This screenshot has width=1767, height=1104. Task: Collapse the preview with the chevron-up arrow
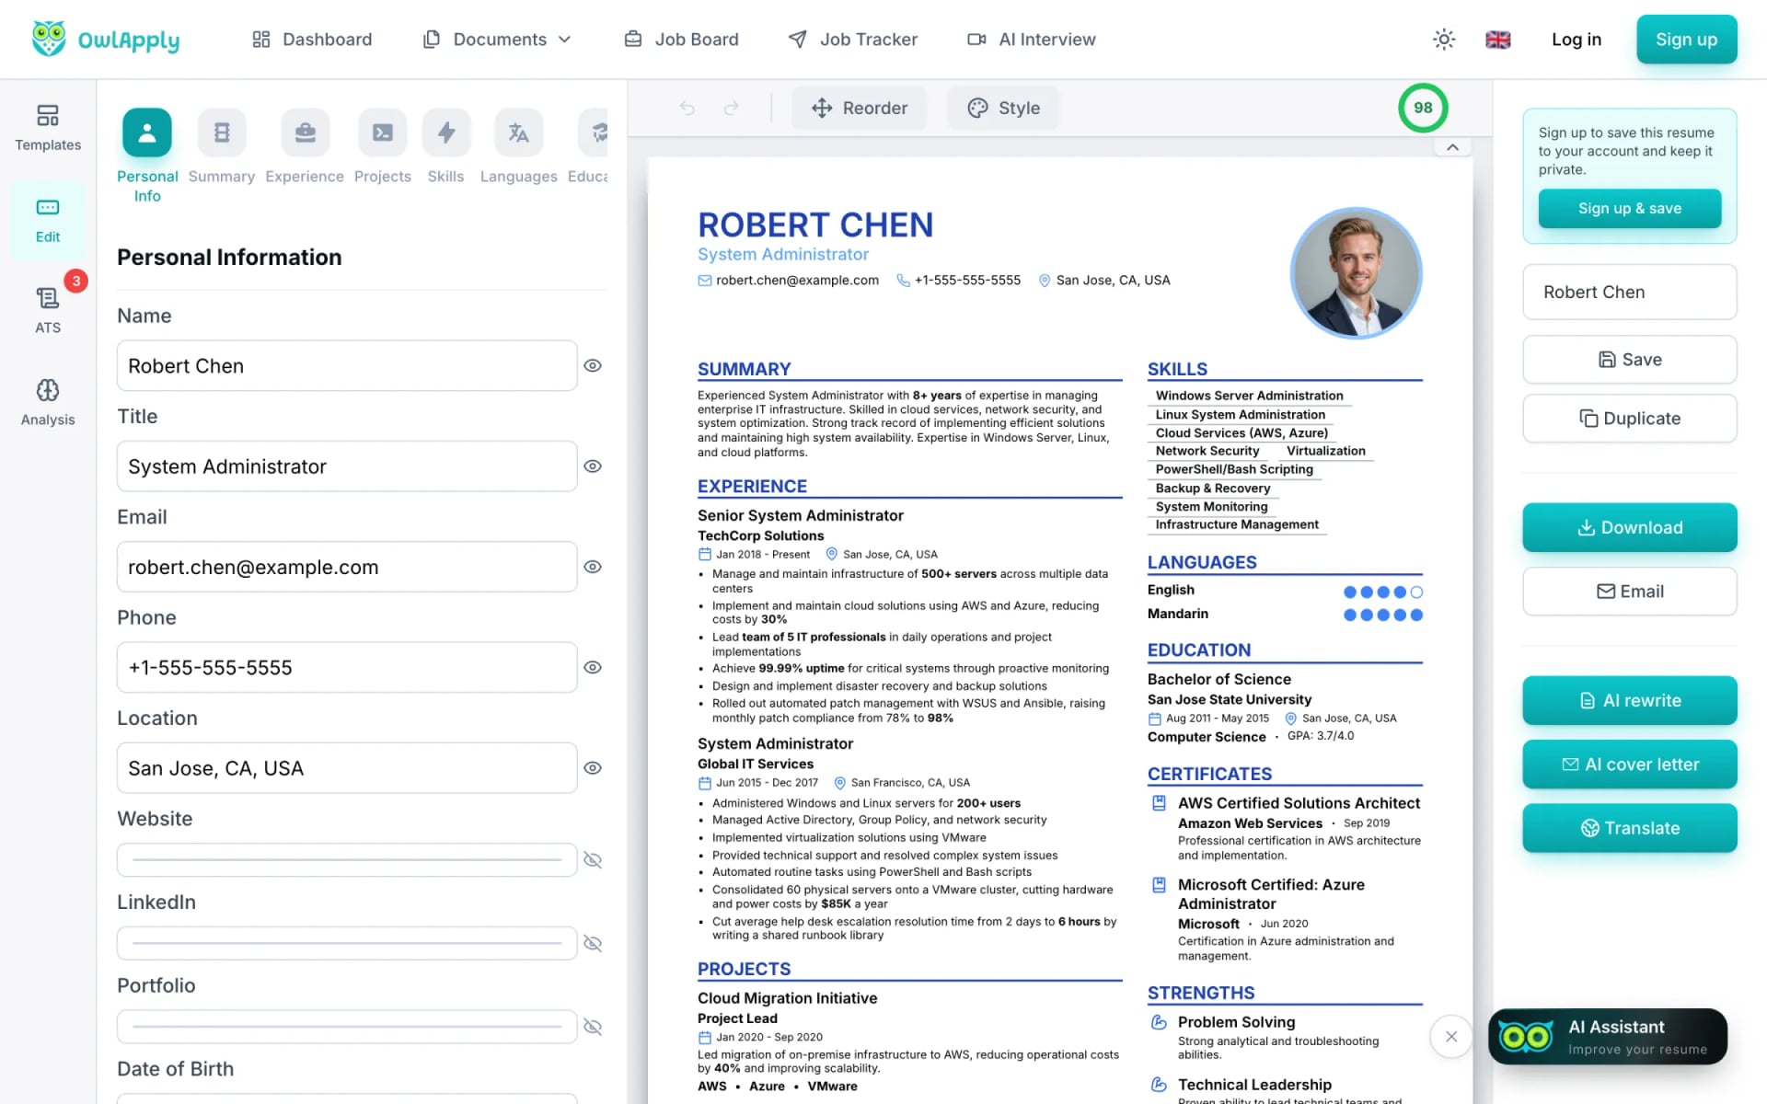(x=1452, y=147)
